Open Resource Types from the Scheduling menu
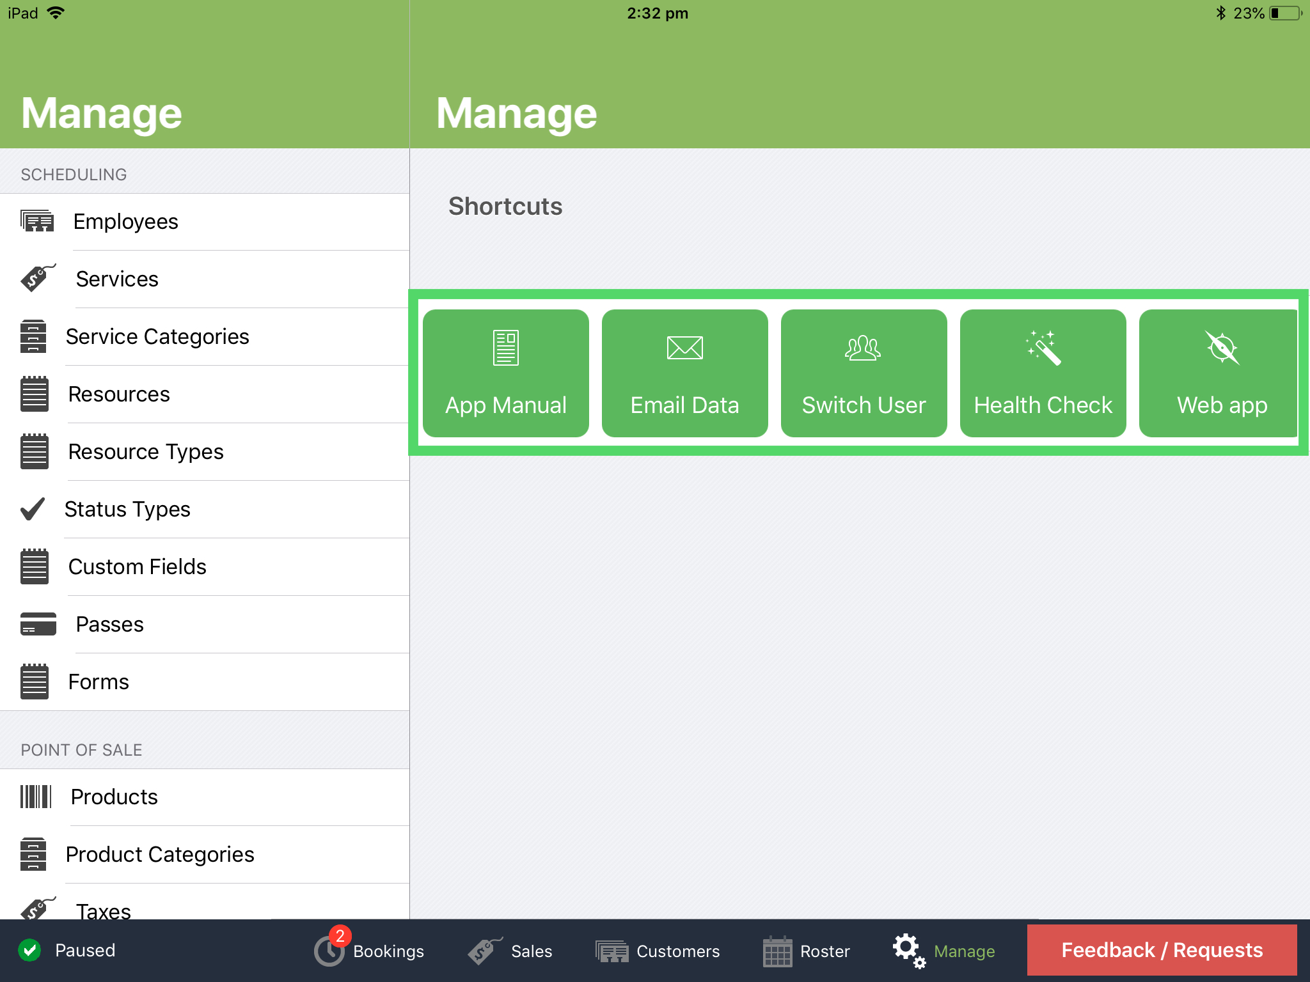This screenshot has width=1310, height=982. (146, 451)
